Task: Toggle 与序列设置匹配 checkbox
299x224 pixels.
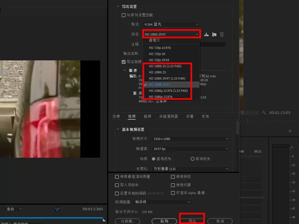Action: coord(124,15)
